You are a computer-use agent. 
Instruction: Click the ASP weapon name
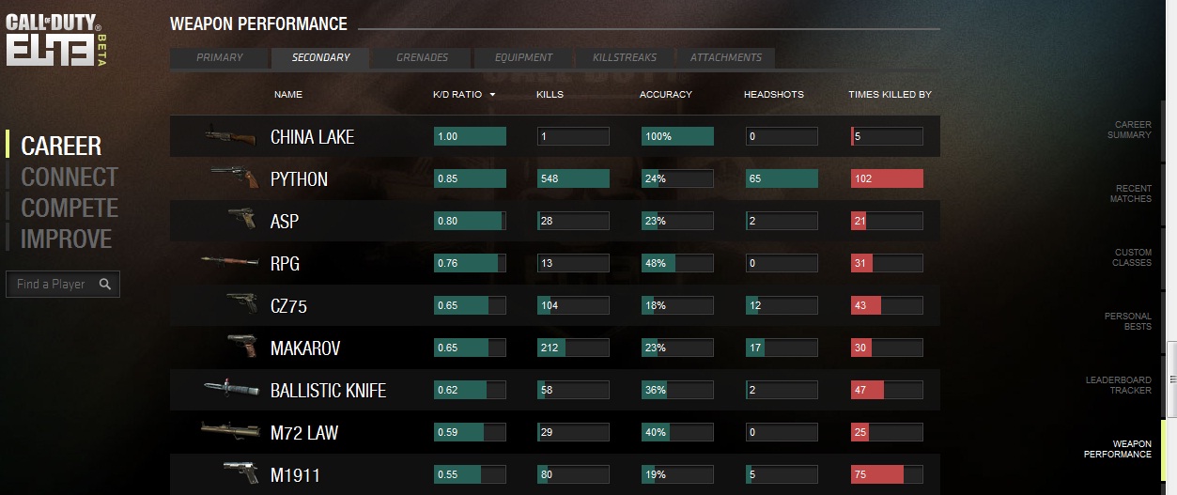[x=285, y=222]
